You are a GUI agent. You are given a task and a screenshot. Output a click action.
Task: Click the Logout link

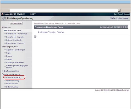pos(127,14)
